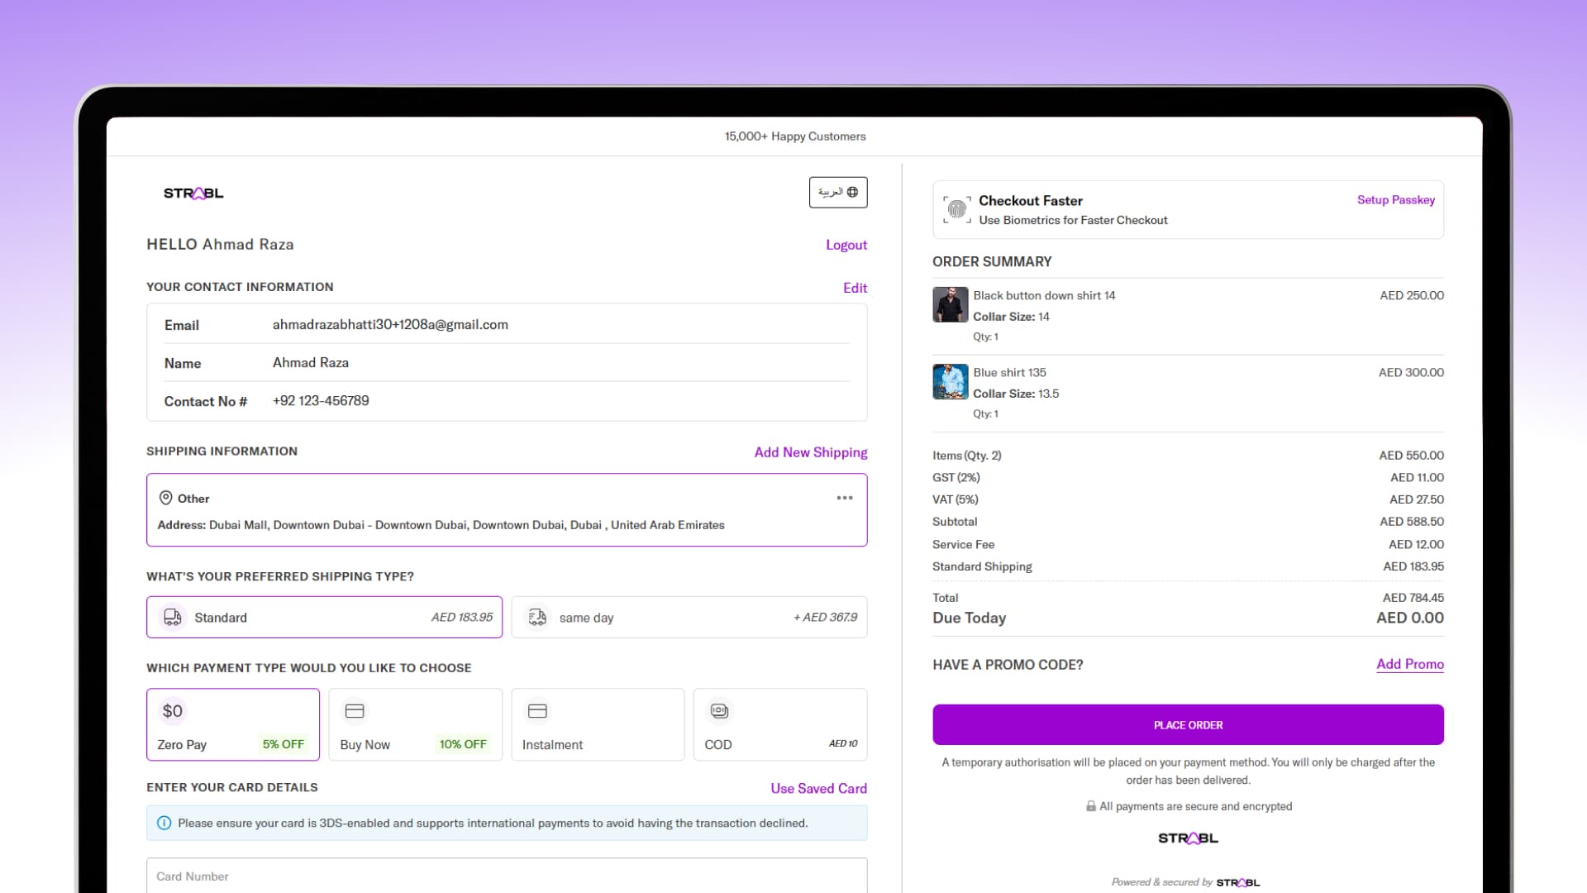Click the Add Promo link
1587x893 pixels.
pos(1409,664)
